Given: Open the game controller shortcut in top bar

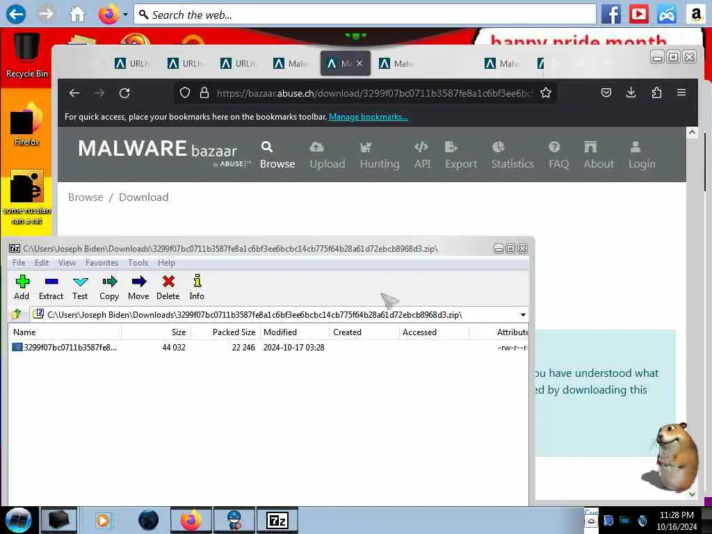Looking at the screenshot, I should pos(667,15).
